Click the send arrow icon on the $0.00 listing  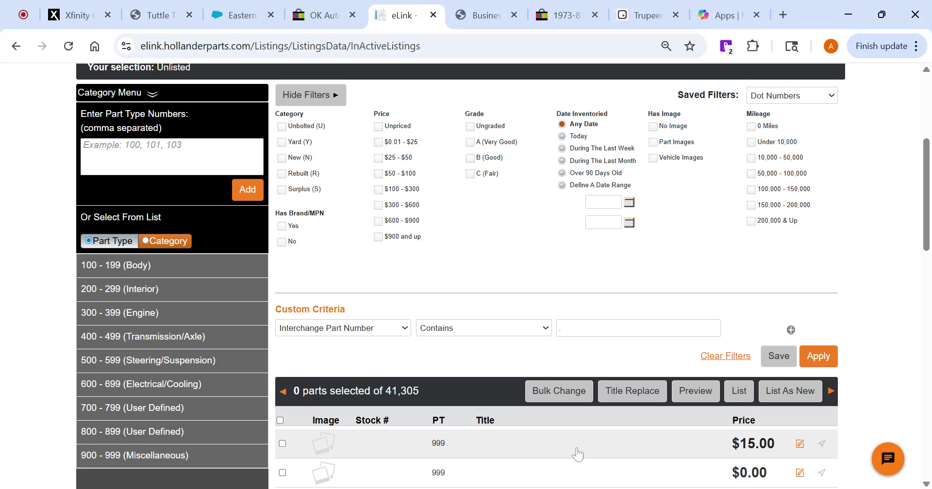(821, 472)
